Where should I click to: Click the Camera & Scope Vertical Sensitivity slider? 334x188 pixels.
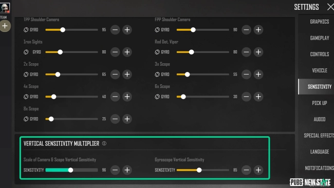pyautogui.click(x=71, y=170)
